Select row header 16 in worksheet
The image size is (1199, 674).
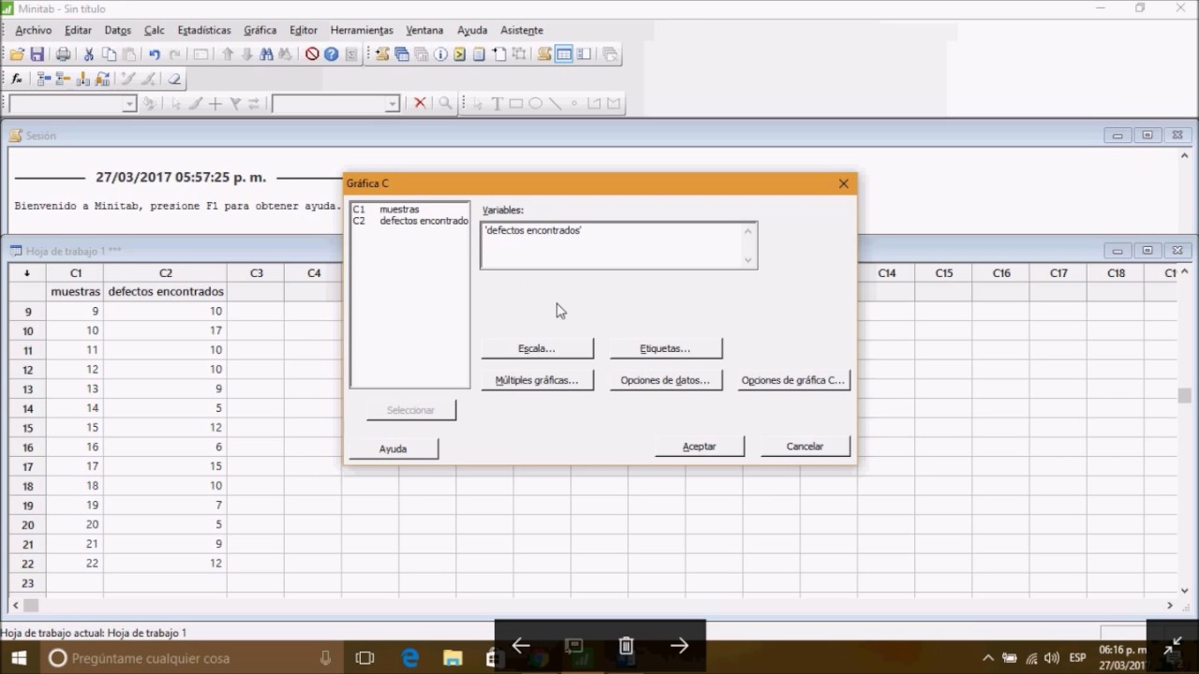point(27,447)
